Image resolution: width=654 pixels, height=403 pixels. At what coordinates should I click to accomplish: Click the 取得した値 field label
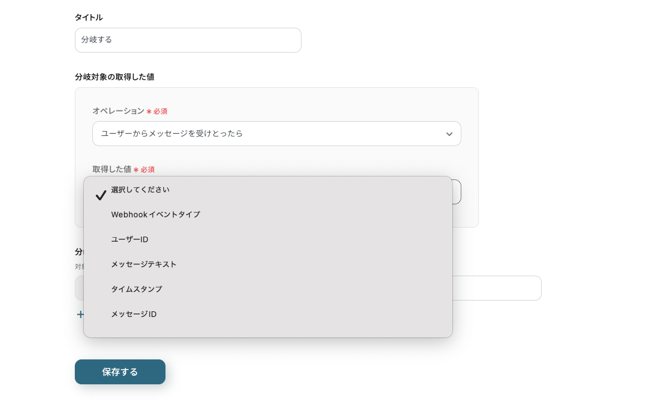coord(112,169)
